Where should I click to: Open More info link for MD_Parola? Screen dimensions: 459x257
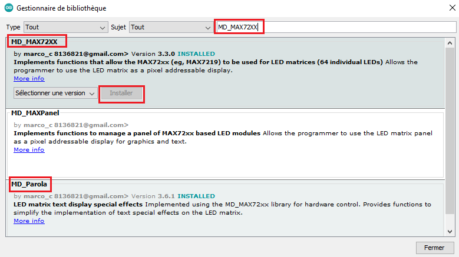tap(29, 221)
